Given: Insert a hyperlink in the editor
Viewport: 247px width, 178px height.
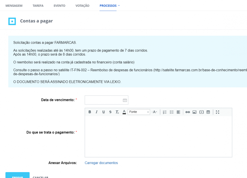Looking at the screenshot, I should point(188,112).
